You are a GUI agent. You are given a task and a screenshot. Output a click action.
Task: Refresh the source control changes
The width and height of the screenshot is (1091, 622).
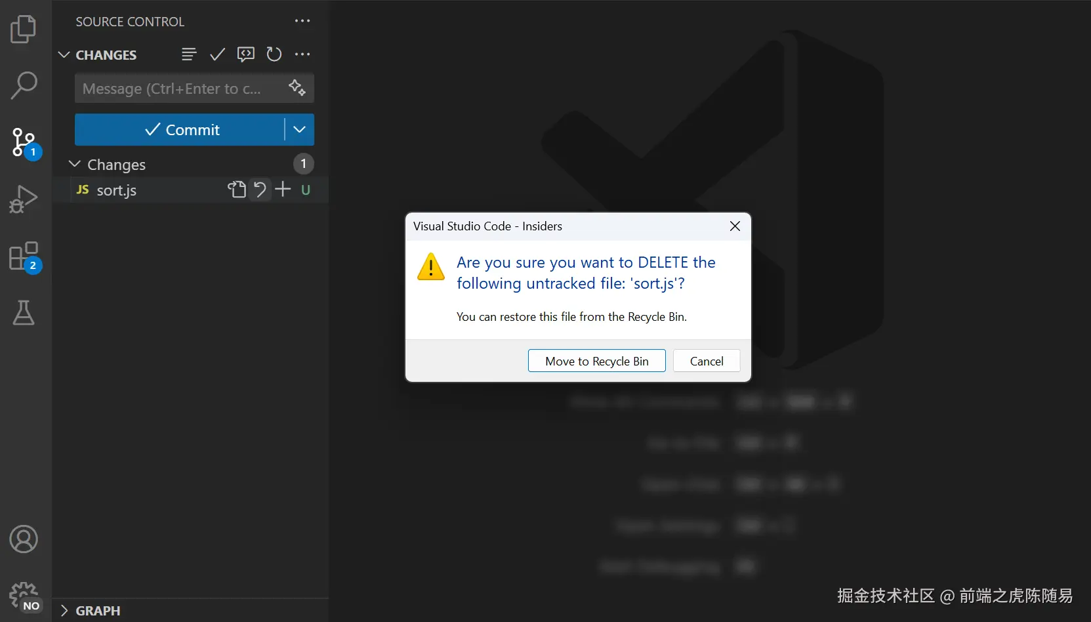(274, 54)
